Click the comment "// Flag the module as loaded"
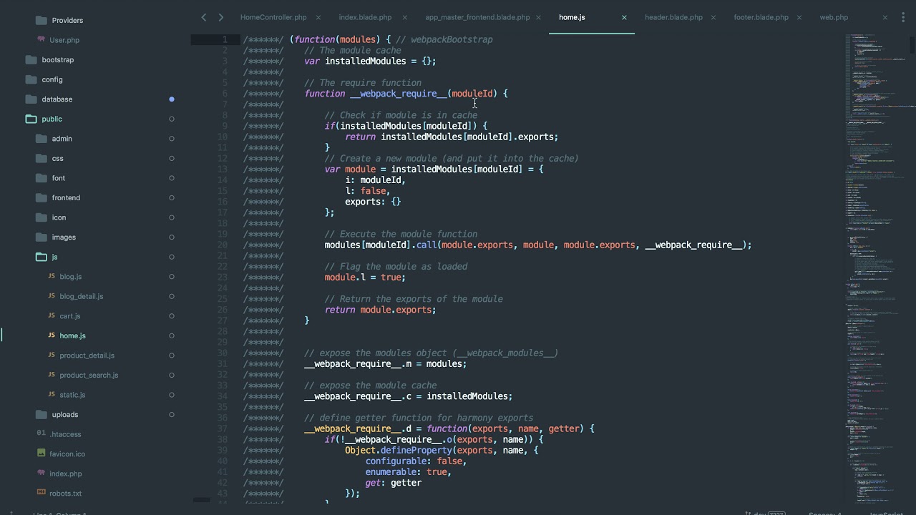The height and width of the screenshot is (515, 916). tap(396, 267)
